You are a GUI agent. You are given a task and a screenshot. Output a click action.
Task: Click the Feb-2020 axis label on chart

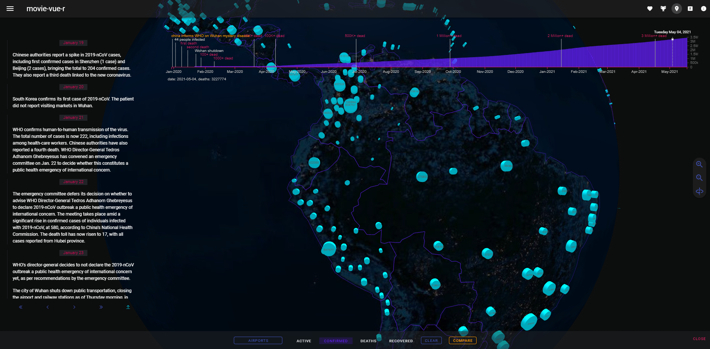[x=205, y=71]
